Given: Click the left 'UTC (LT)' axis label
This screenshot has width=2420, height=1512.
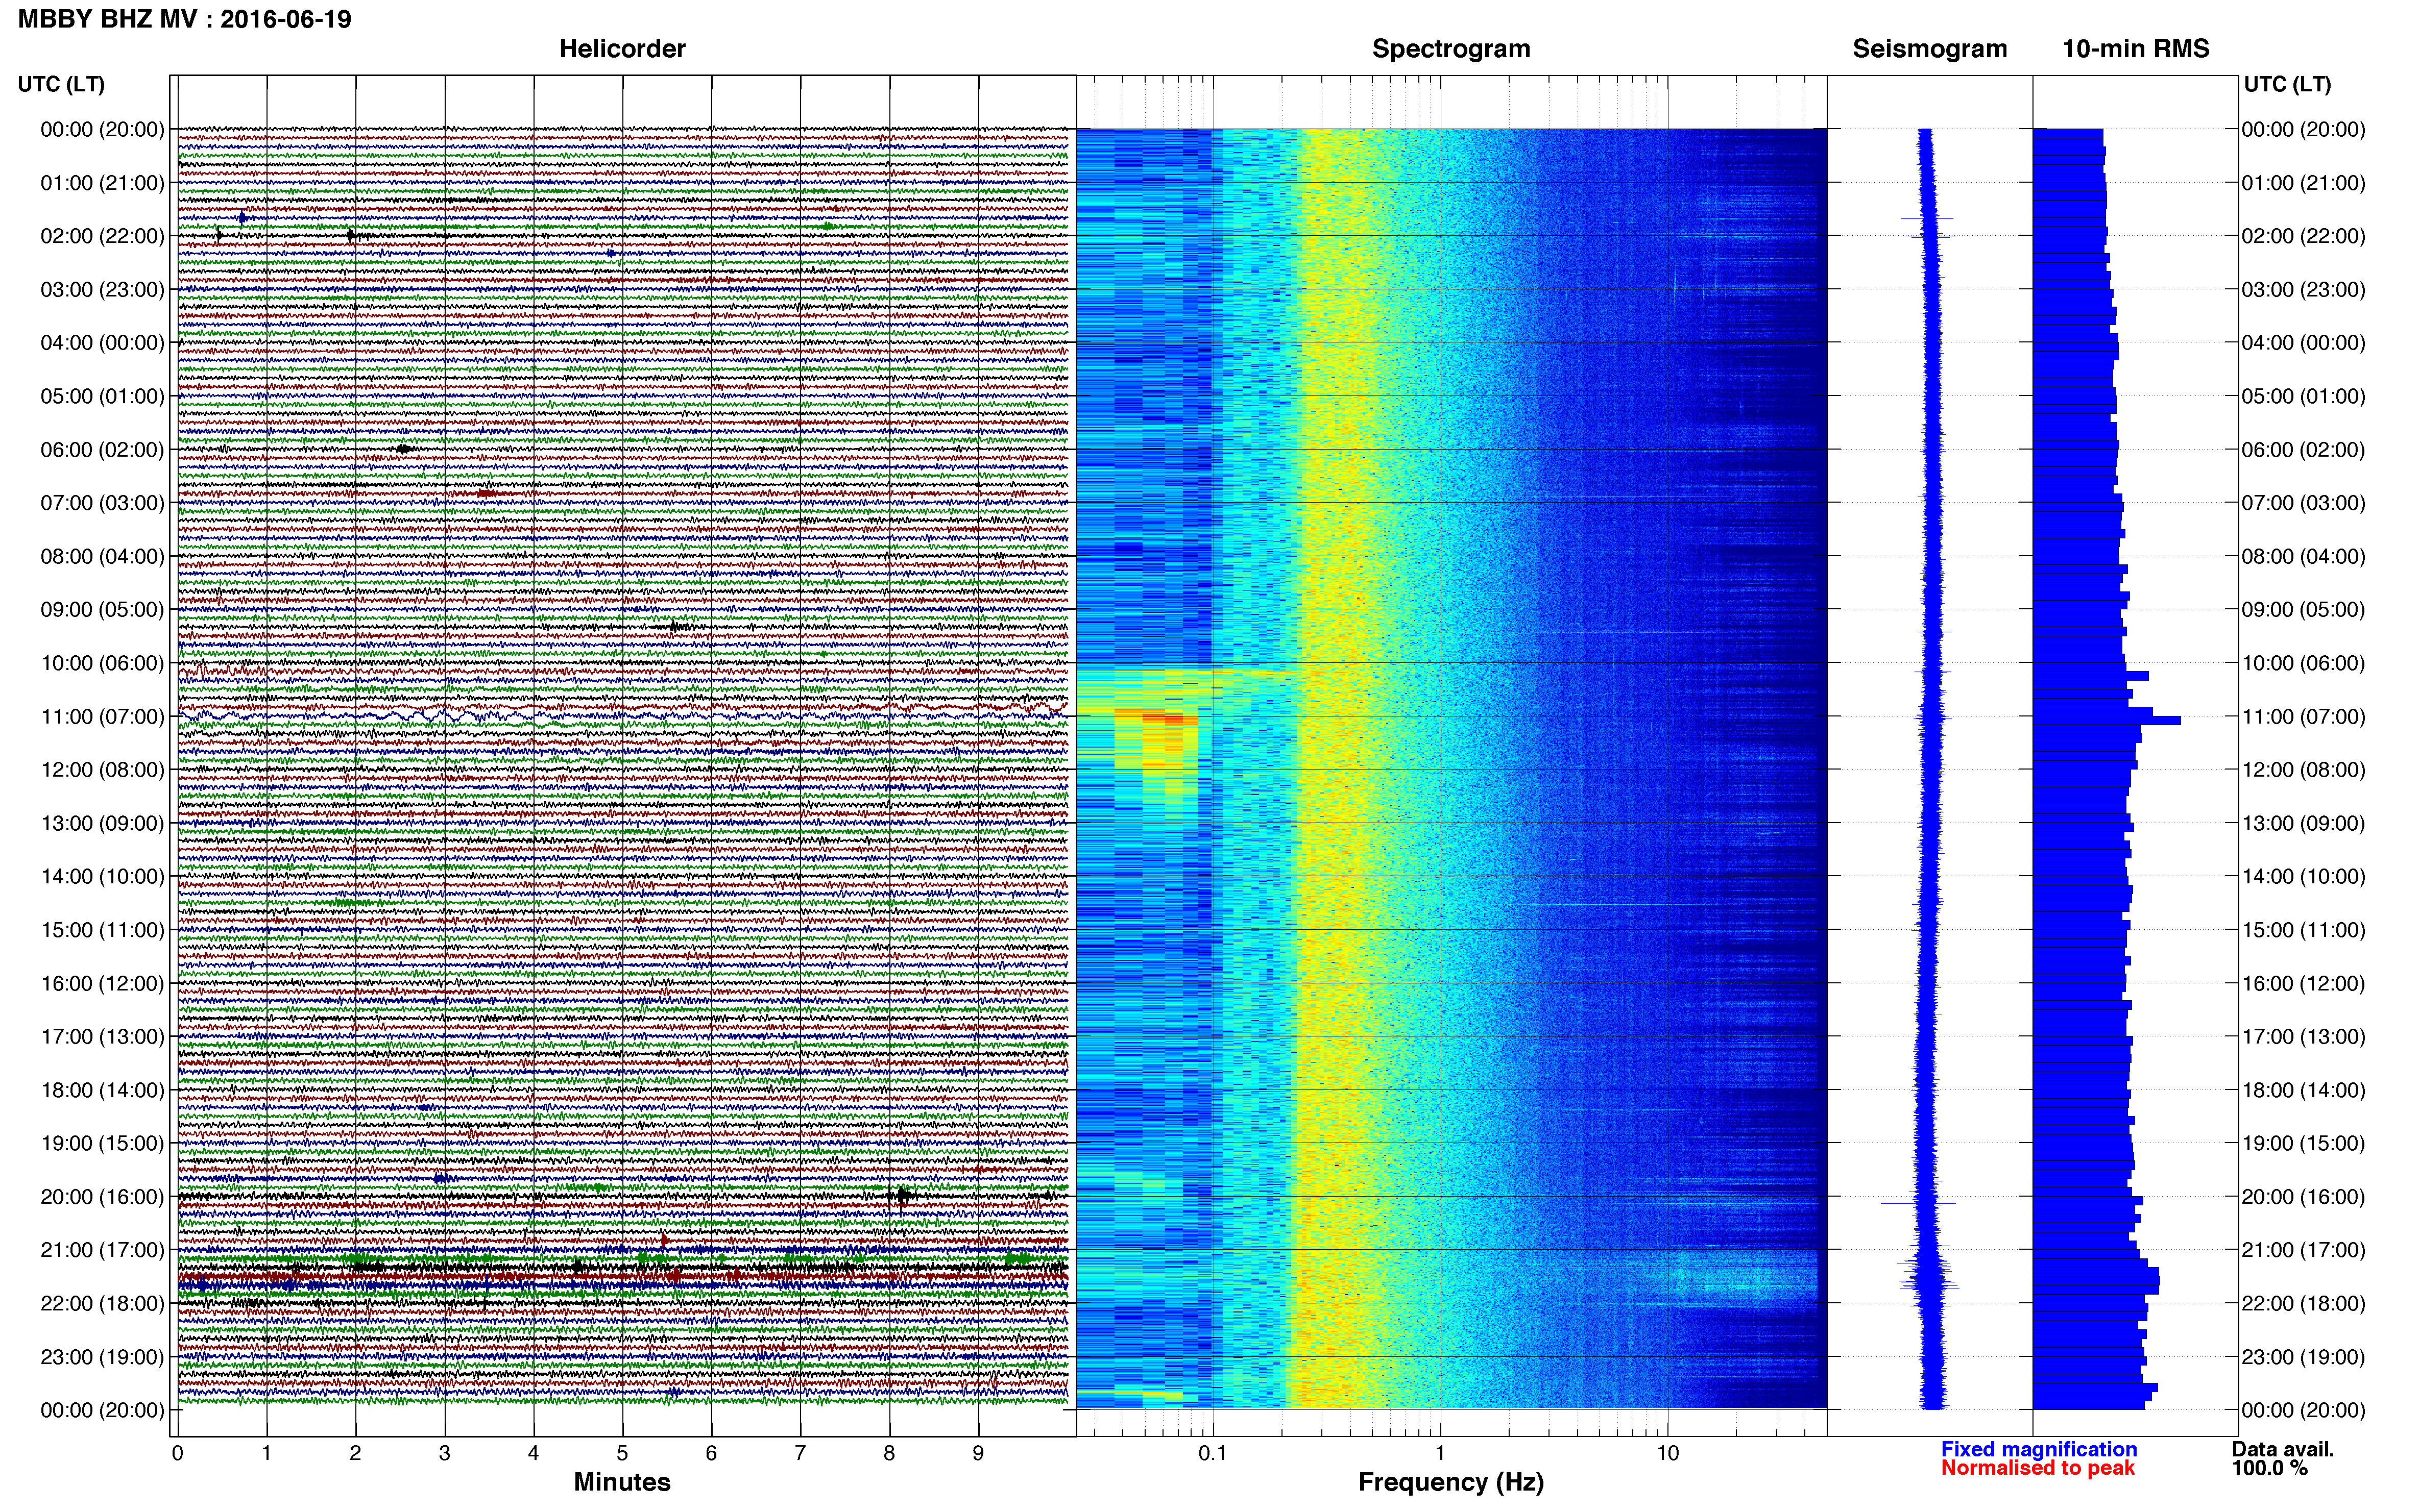Looking at the screenshot, I should 61,84.
